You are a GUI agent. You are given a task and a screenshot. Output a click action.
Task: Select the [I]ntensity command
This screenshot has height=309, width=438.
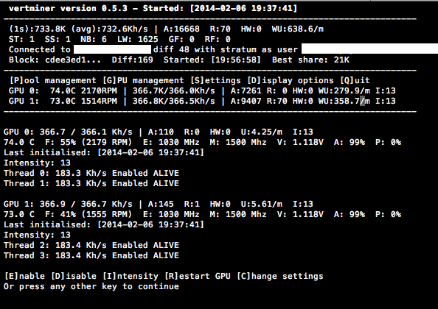[131, 276]
